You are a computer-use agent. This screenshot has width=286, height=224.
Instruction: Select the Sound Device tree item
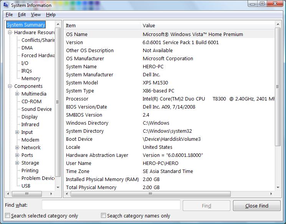pyautogui.click(x=36, y=109)
